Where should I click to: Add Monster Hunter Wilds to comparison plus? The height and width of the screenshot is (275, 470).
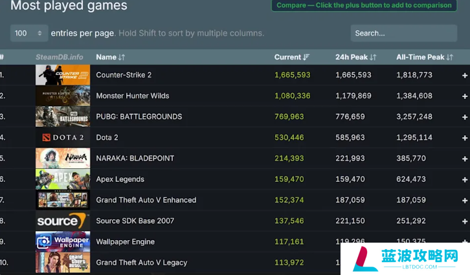tap(465, 96)
